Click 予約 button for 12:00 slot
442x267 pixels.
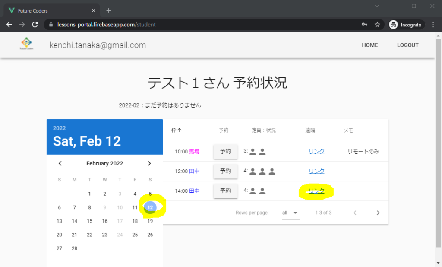(225, 171)
